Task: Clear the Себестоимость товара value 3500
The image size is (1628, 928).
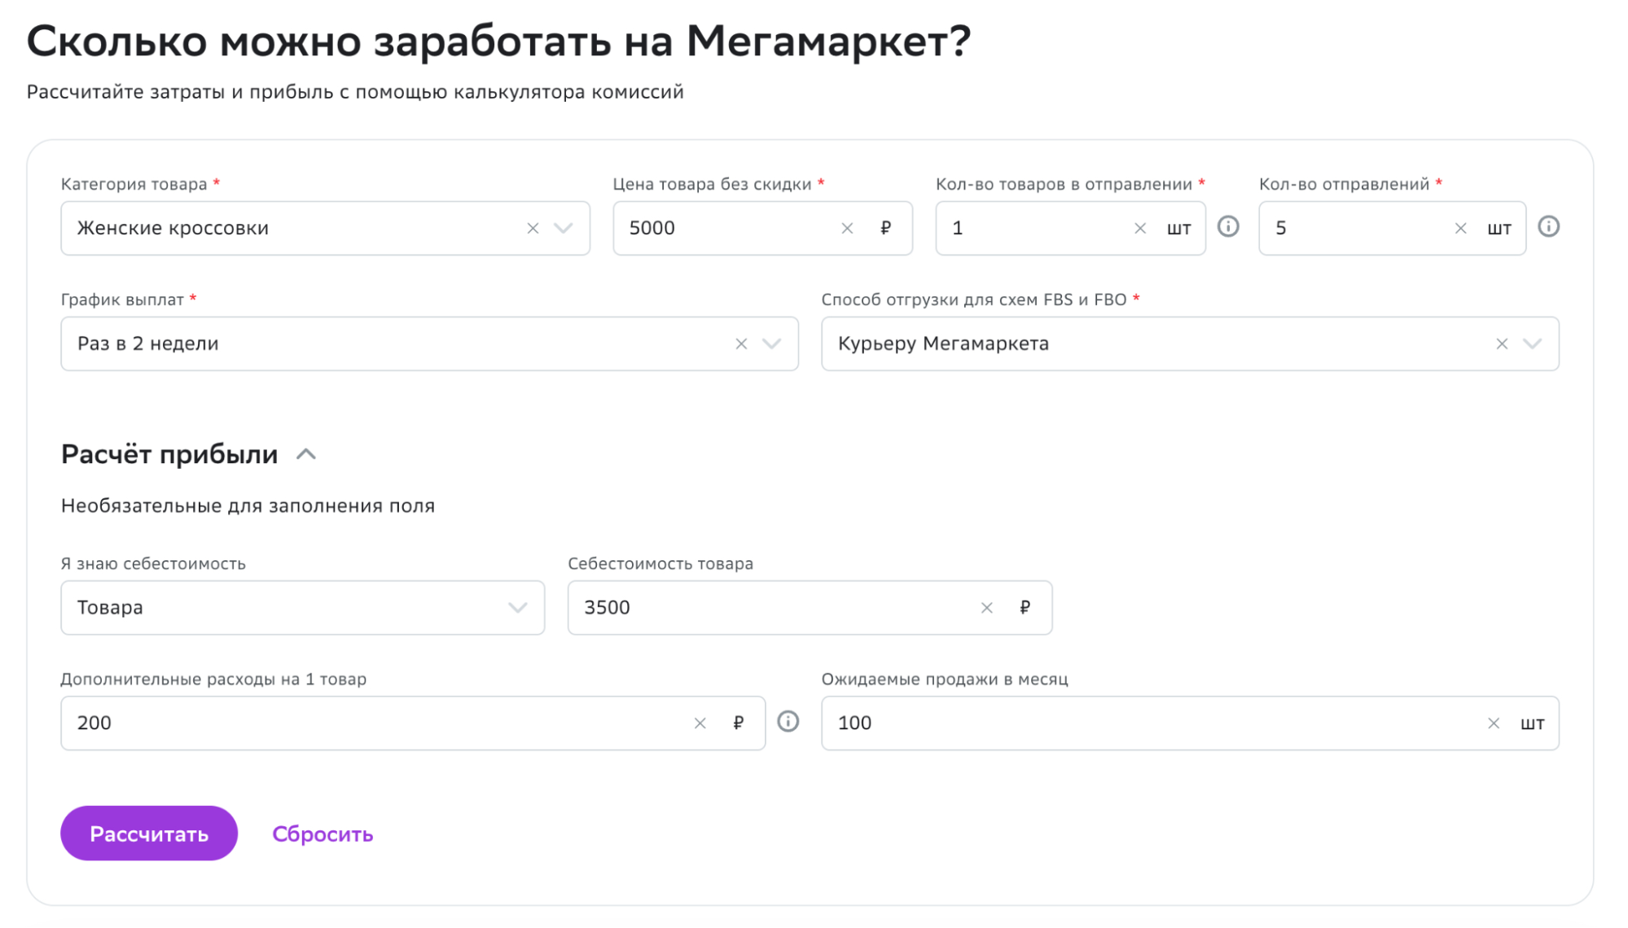Action: click(x=986, y=608)
